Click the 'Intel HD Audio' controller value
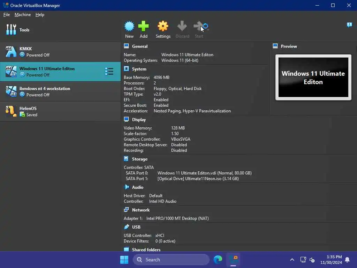Image resolution: width=357 pixels, height=268 pixels. 162,201
